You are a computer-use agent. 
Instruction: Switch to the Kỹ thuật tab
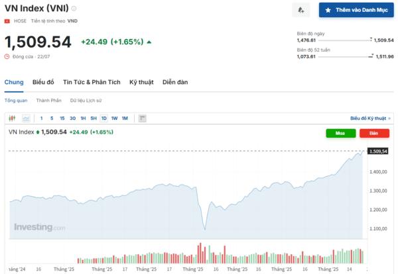(141, 82)
